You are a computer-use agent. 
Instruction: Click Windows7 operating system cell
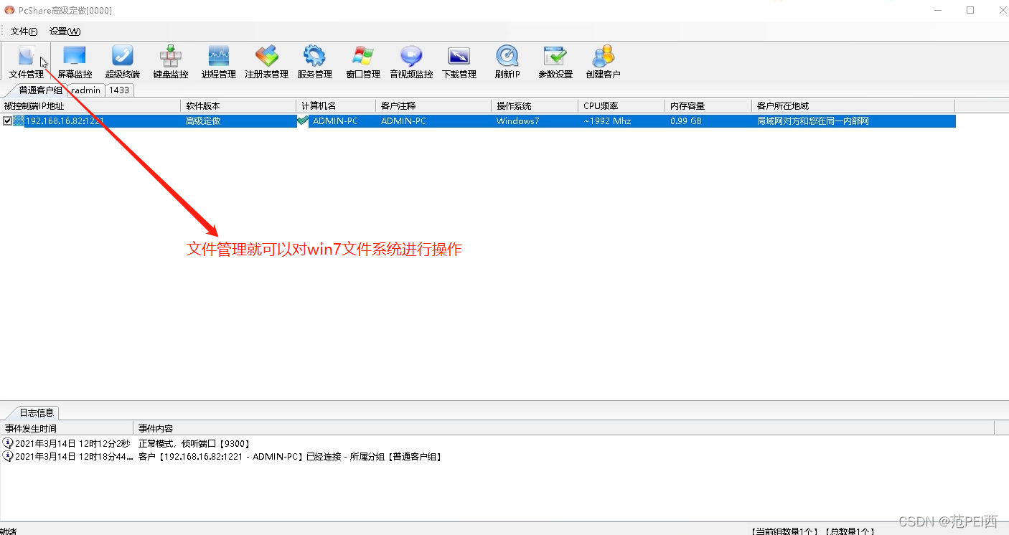pos(517,121)
